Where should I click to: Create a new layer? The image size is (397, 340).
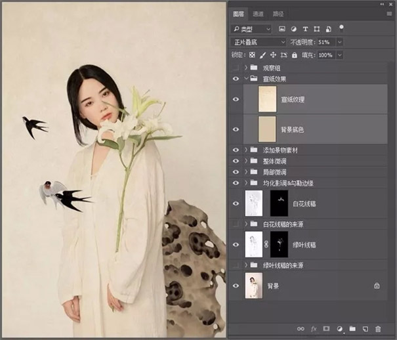pos(366,329)
